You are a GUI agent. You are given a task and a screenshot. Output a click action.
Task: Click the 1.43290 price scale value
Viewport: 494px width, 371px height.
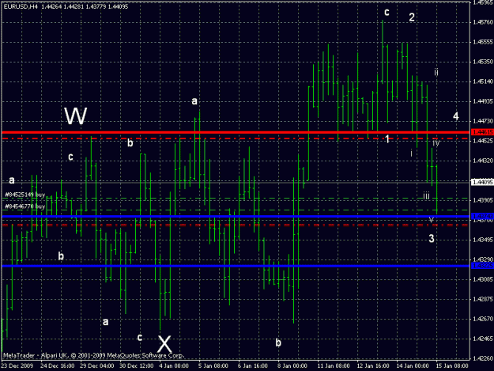point(483,259)
